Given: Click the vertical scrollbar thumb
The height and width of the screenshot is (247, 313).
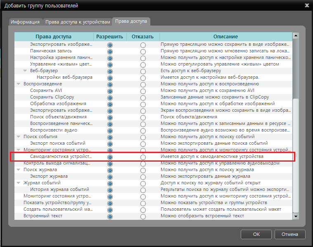Looking at the screenshot, I should [296, 155].
